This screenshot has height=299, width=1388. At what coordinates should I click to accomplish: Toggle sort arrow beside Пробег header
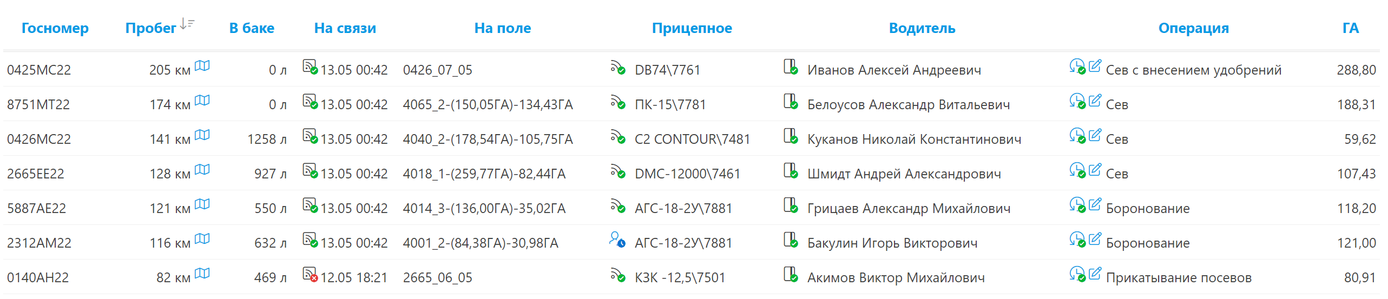187,24
